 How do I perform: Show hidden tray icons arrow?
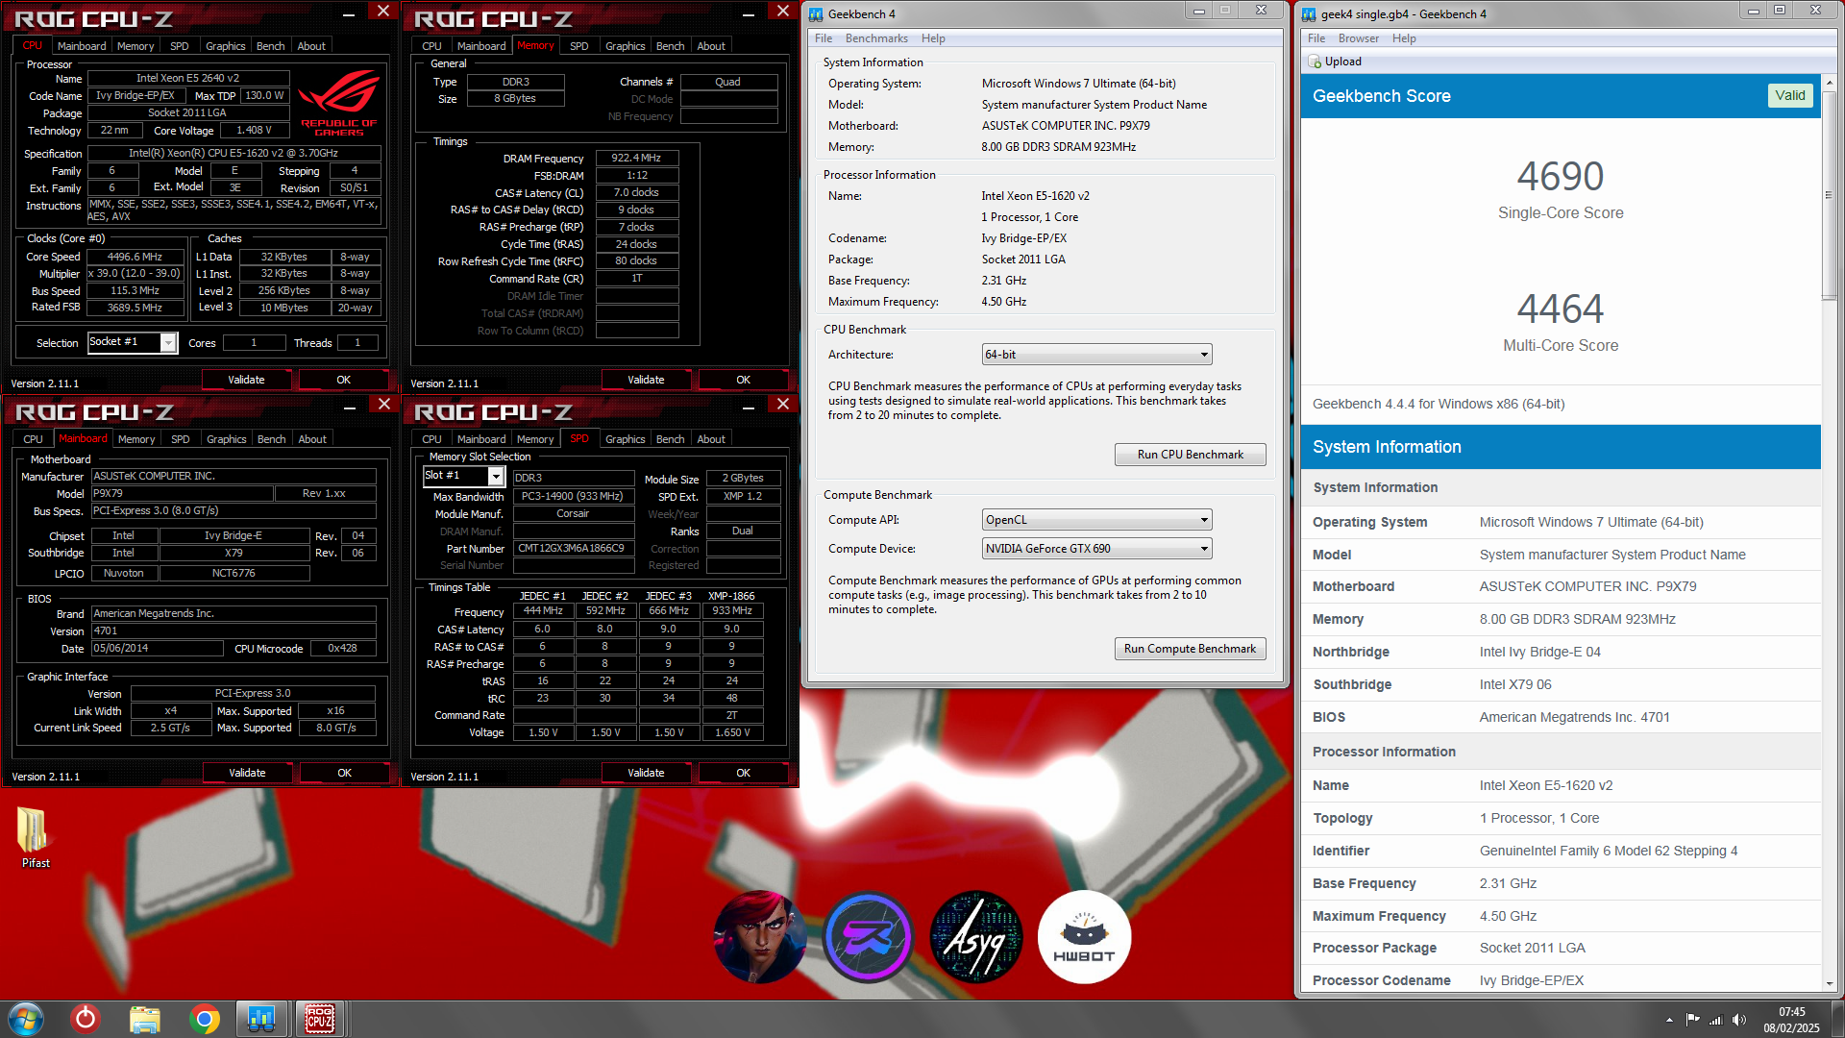click(x=1669, y=1020)
